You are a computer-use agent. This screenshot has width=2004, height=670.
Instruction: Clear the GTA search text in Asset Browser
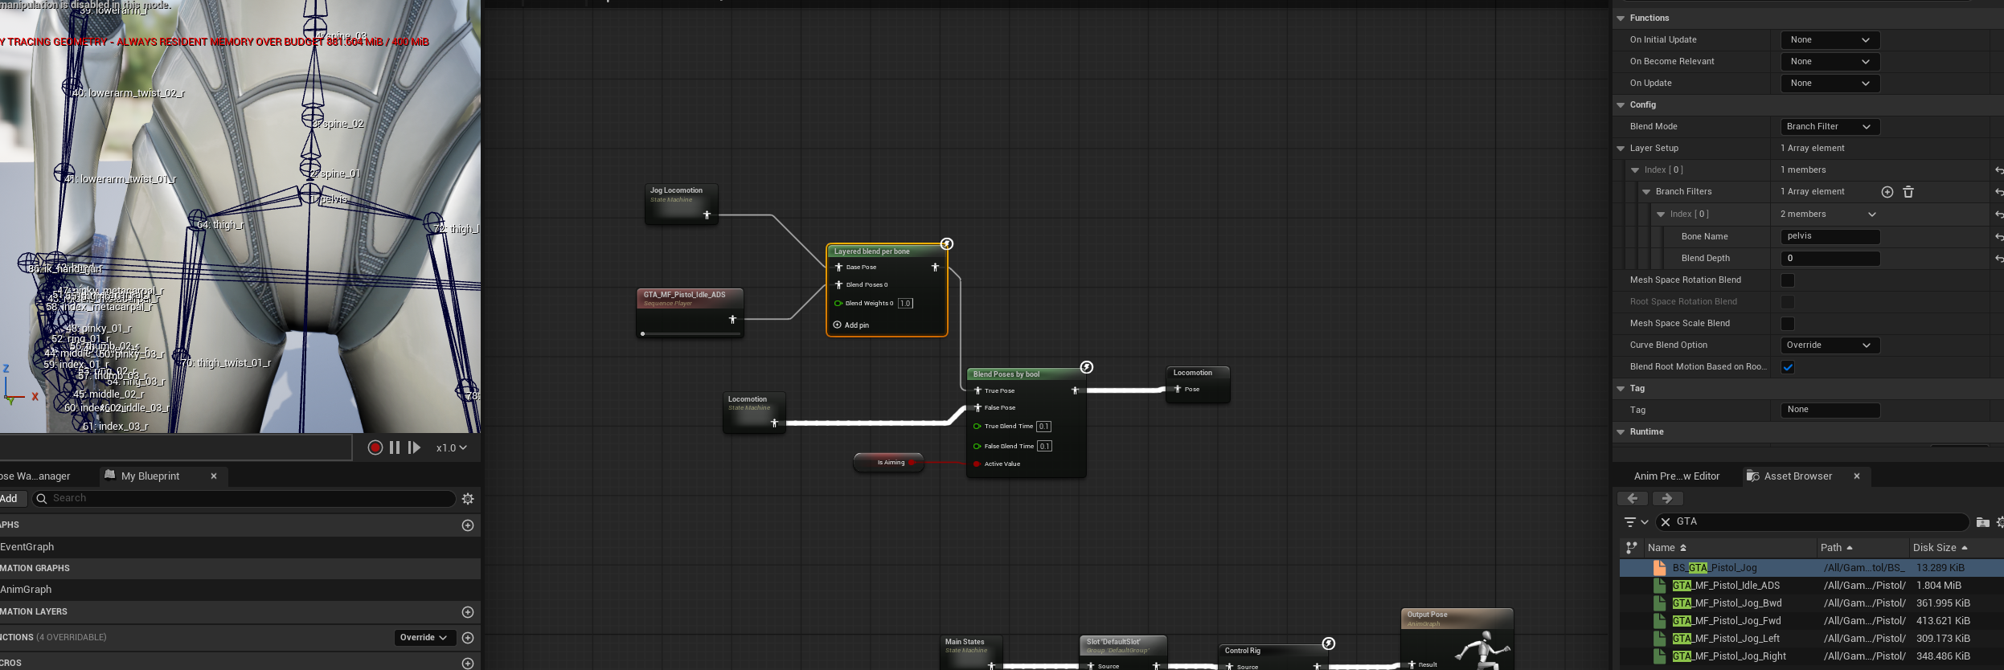point(1666,522)
